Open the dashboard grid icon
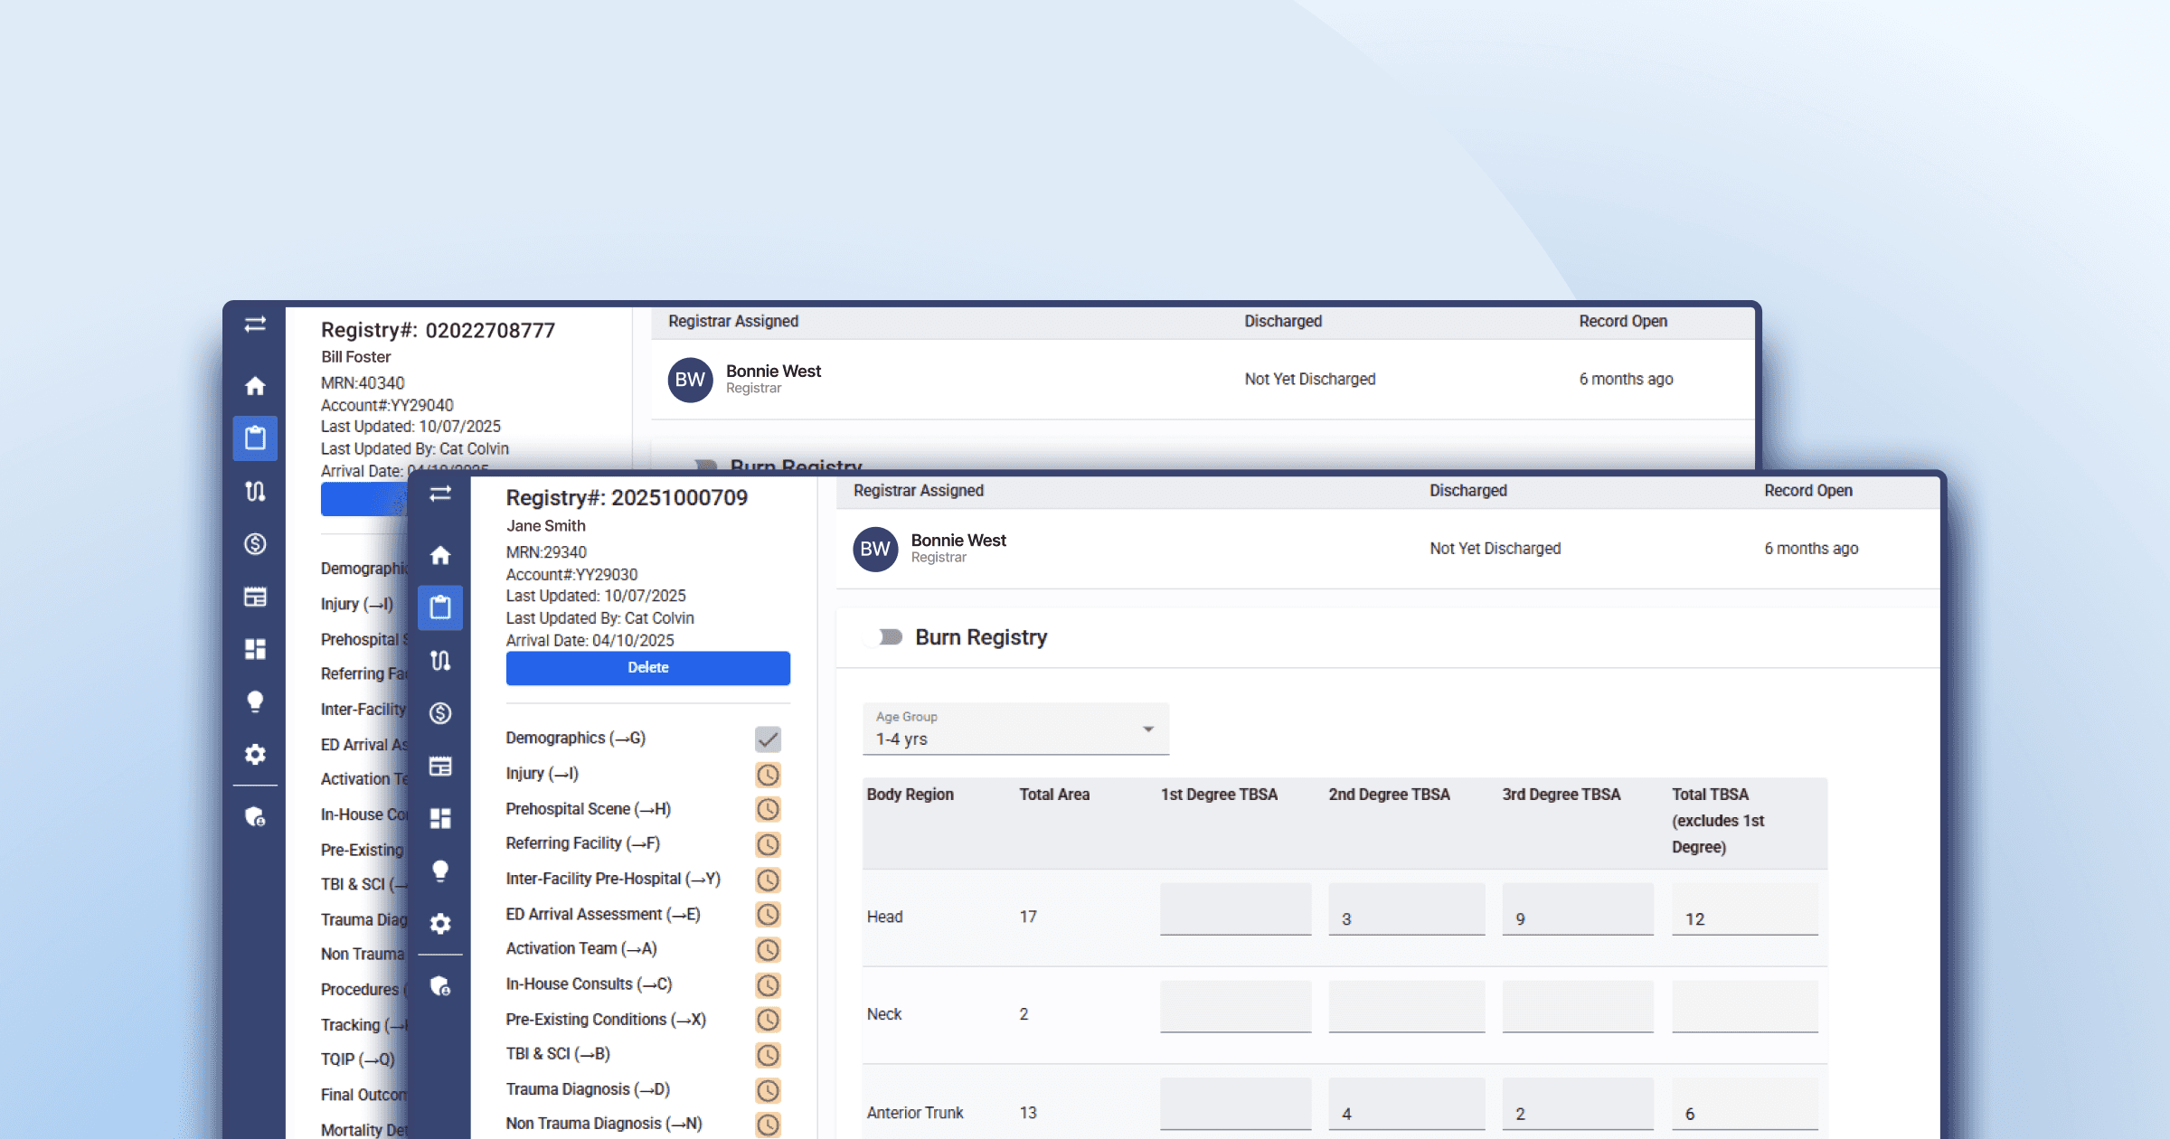 click(441, 816)
